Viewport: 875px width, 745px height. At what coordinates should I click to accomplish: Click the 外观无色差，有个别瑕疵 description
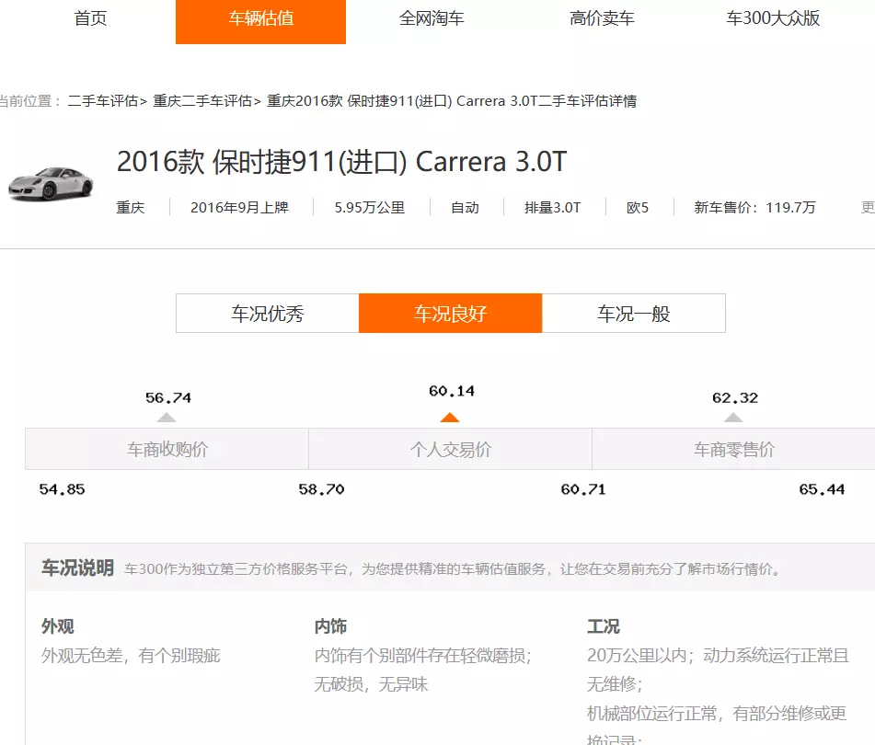tap(131, 655)
